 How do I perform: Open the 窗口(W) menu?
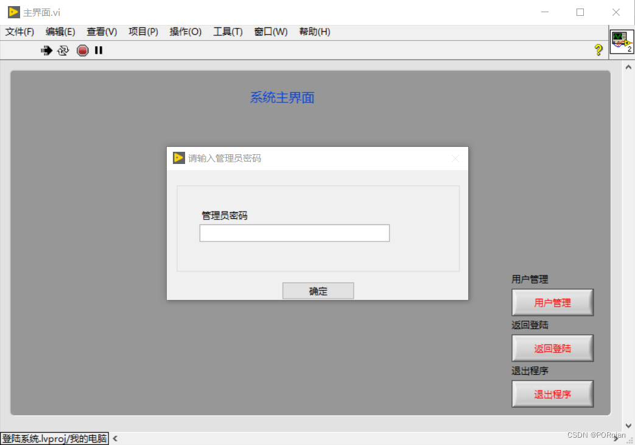point(270,32)
